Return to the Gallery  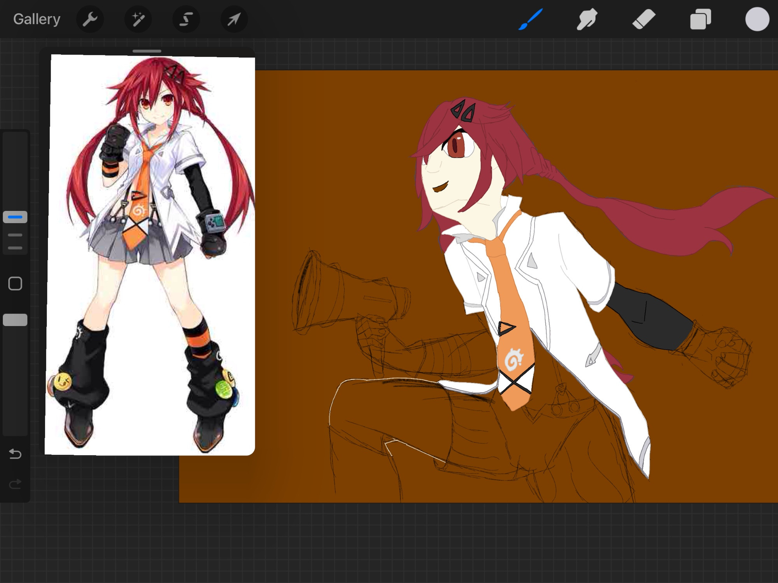(x=37, y=19)
